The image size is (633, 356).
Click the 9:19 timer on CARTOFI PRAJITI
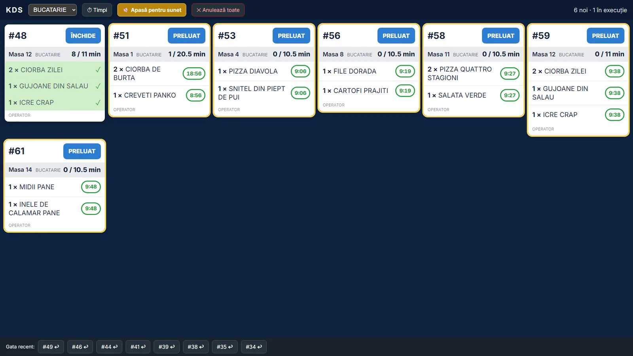point(405,91)
